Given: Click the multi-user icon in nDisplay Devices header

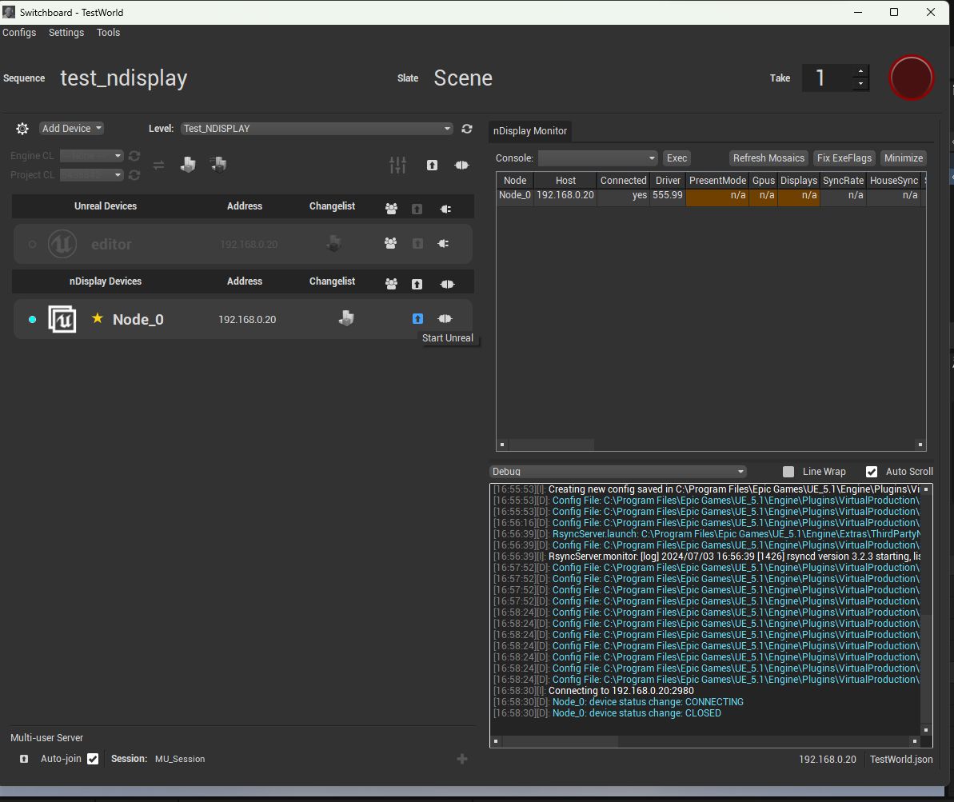Looking at the screenshot, I should point(391,284).
